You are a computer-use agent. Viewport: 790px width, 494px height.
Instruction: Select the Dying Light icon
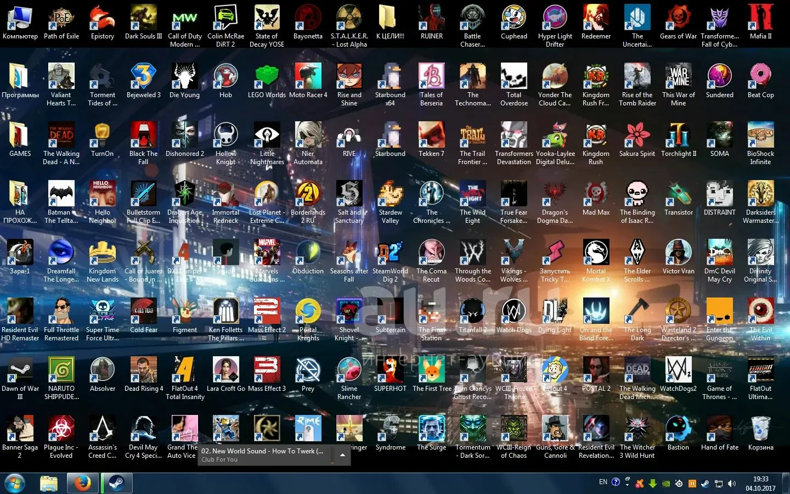pos(555,317)
